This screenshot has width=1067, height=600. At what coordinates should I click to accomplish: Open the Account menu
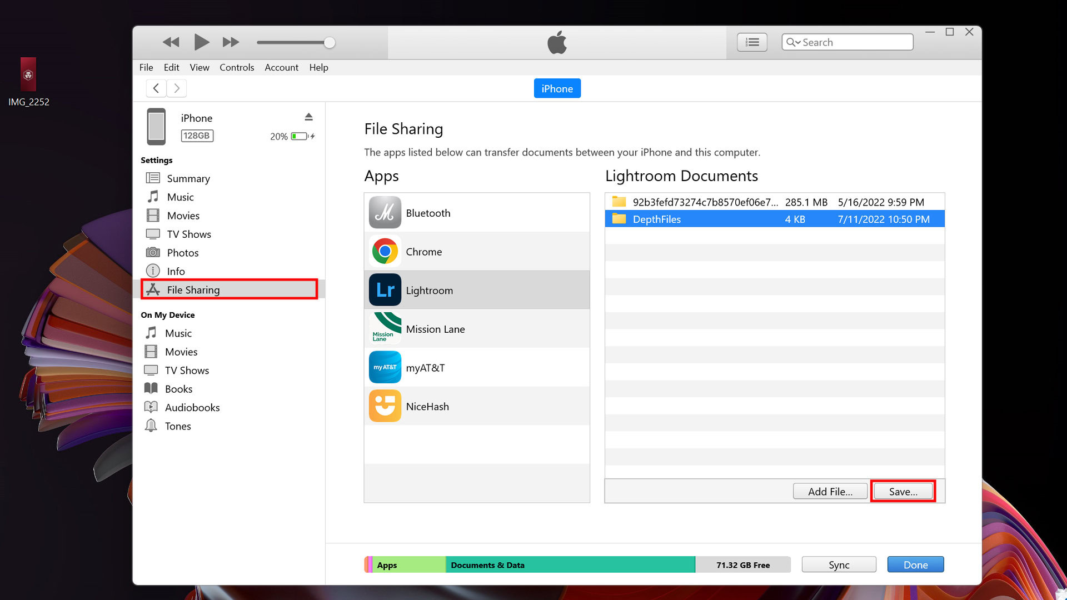click(281, 67)
